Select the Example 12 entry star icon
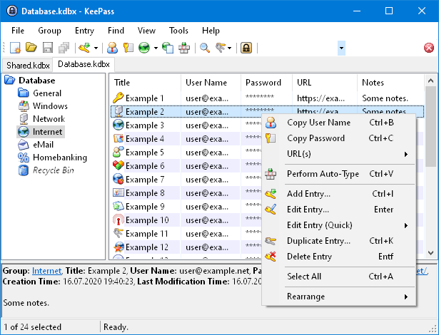Screen dimensions: 439x335 pos(118,247)
